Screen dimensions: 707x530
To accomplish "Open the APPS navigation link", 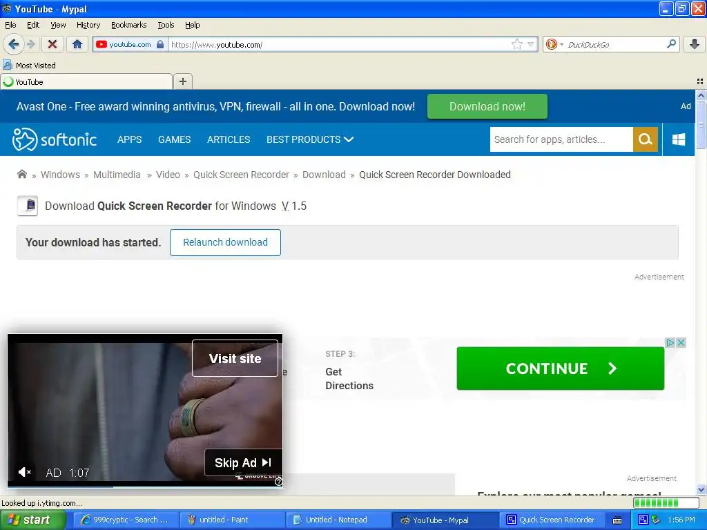I will [x=129, y=139].
